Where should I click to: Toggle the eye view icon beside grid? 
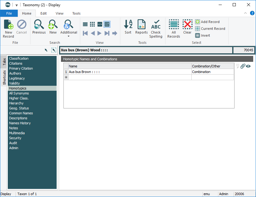point(248,66)
